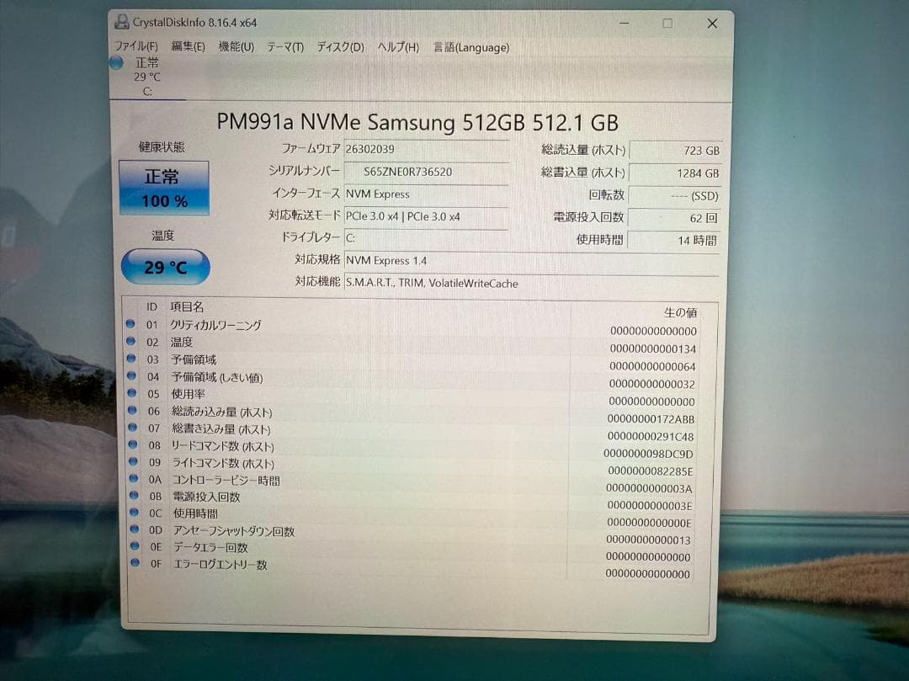Screen dimensions: 909x681
Task: Click the status dot for 使用率 row
Action: pos(130,393)
